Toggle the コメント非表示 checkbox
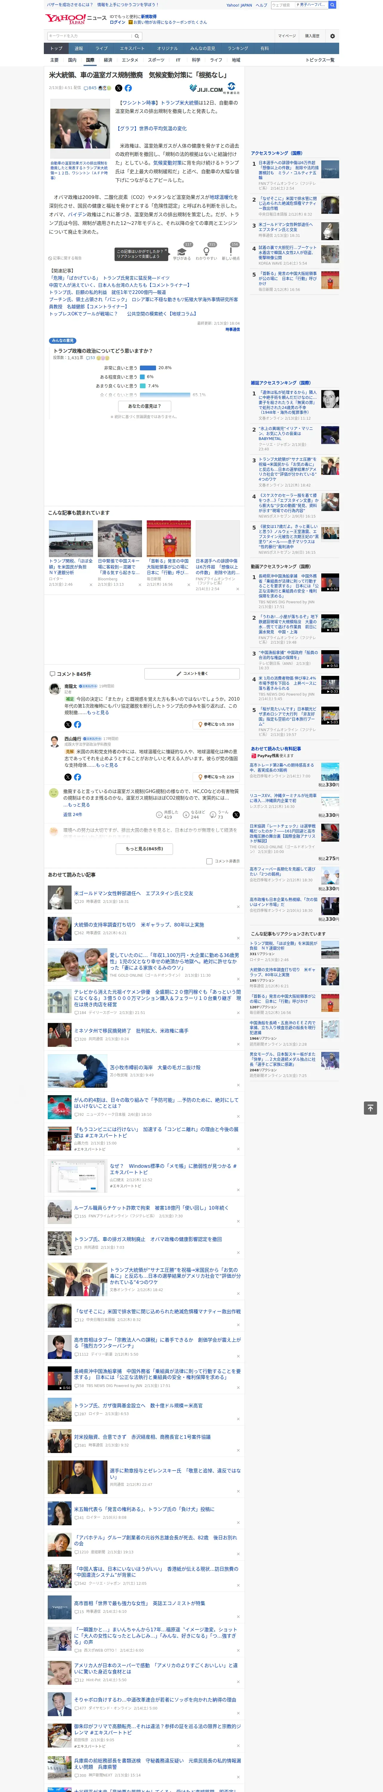 point(209,861)
